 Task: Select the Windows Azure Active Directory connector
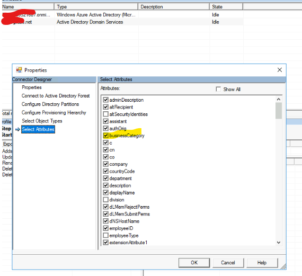tap(122, 15)
